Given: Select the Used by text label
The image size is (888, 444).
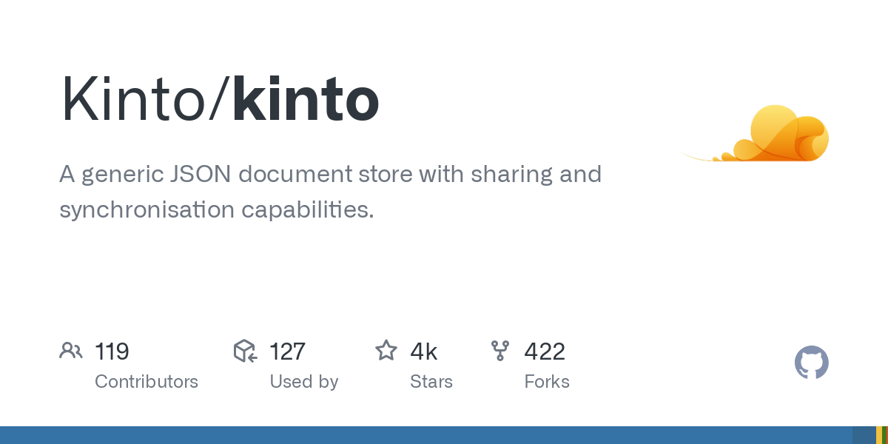Looking at the screenshot, I should point(304,382).
